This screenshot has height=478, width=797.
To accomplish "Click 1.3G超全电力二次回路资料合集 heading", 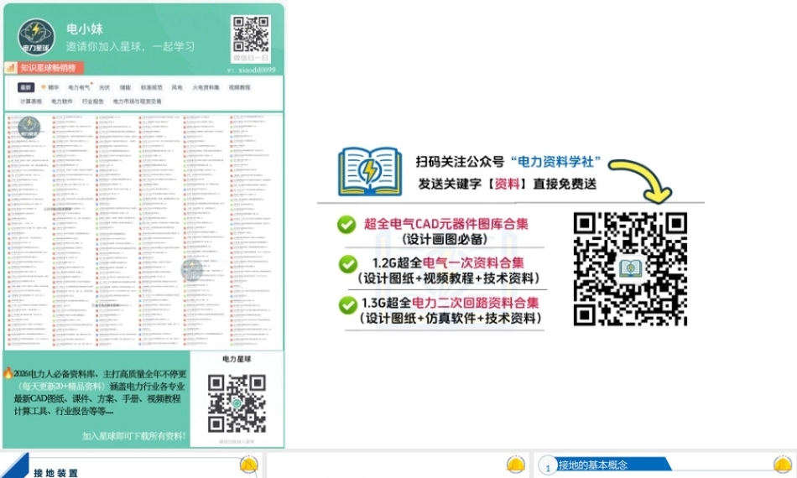I will [450, 304].
